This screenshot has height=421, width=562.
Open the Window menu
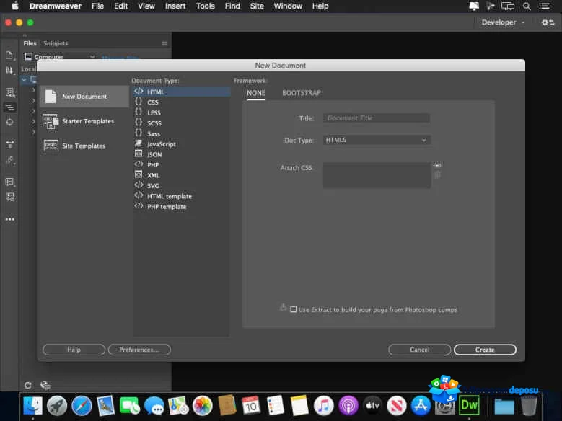tap(288, 6)
